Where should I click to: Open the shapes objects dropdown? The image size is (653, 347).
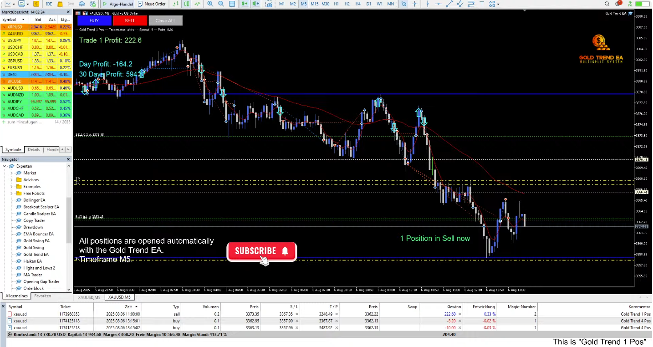(499, 4)
